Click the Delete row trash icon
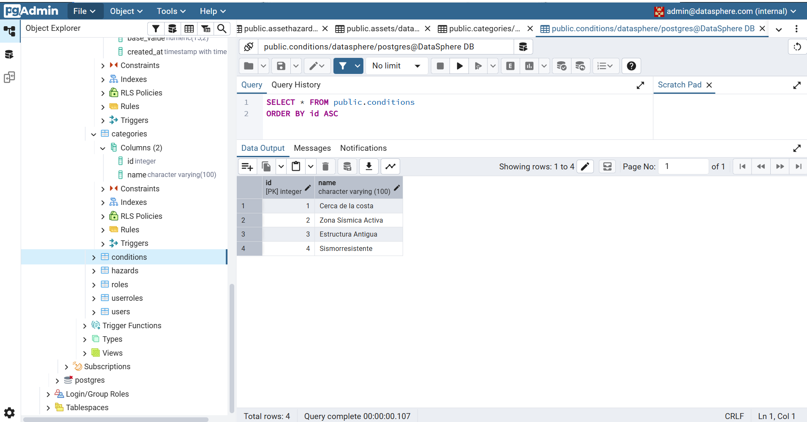 [325, 166]
